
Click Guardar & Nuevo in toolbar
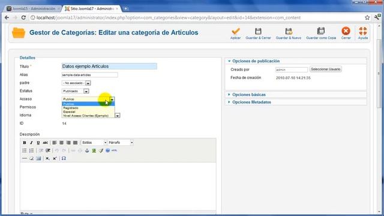click(x=289, y=34)
